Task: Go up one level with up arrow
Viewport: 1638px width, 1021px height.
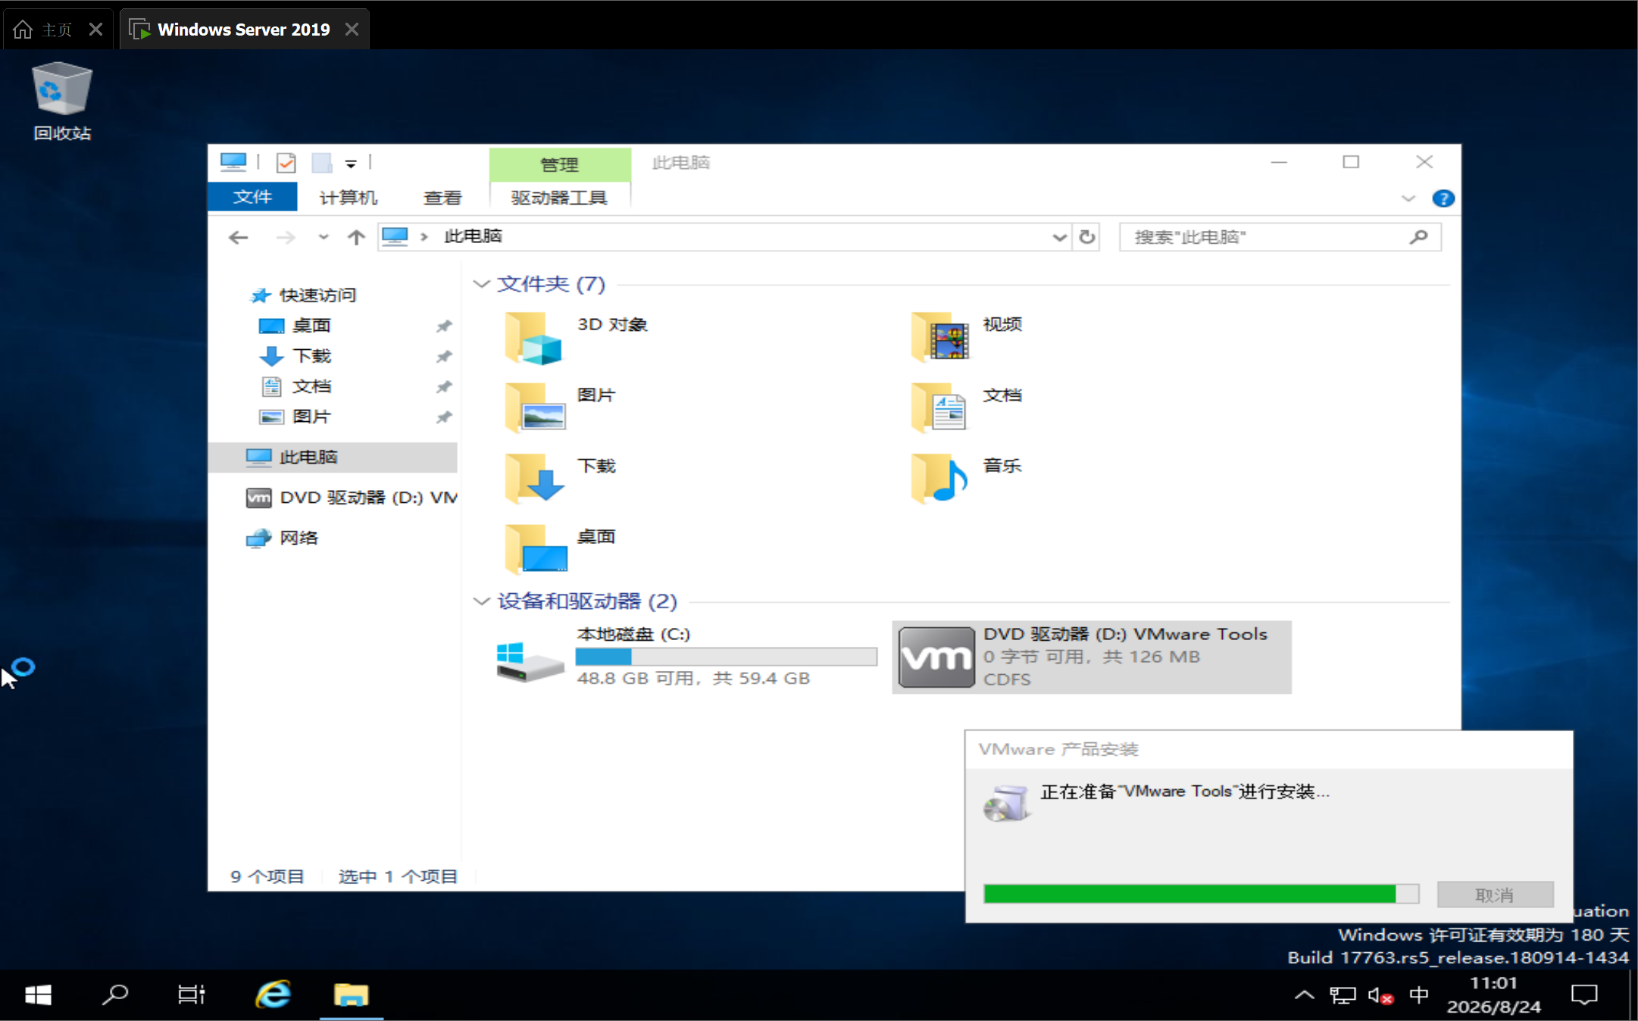Action: (x=356, y=238)
